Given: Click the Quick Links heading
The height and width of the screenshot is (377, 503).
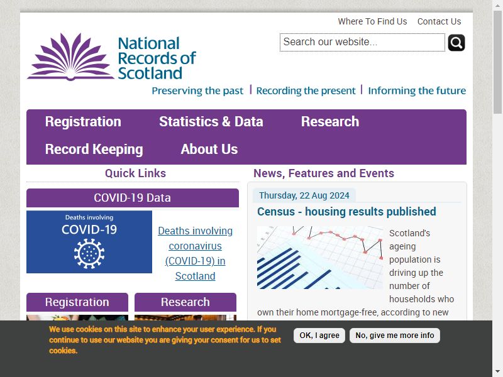Looking at the screenshot, I should tap(135, 173).
